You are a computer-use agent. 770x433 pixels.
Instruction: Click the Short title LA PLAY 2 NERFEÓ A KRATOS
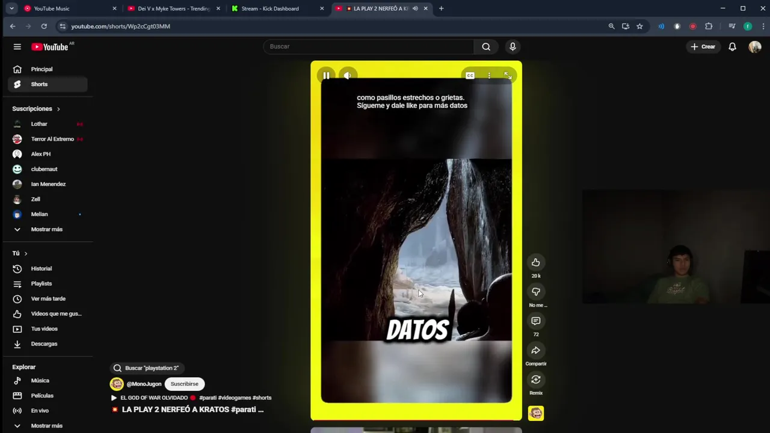pos(192,410)
